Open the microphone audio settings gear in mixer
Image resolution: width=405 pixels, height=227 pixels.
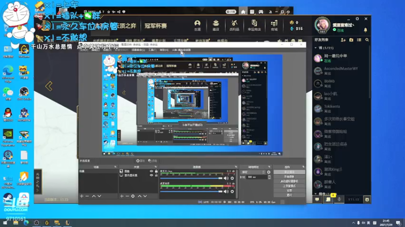pyautogui.click(x=232, y=178)
